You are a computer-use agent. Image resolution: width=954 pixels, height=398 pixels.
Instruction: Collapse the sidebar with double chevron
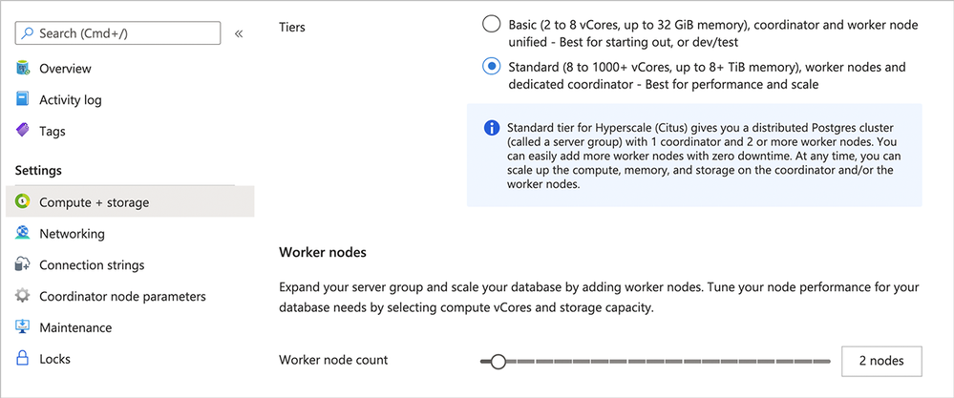(239, 33)
